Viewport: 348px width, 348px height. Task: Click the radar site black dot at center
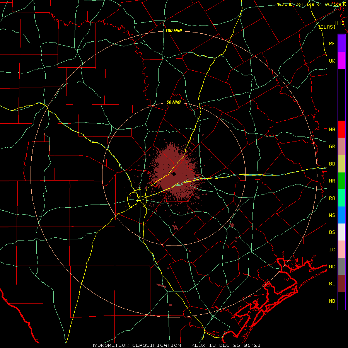tap(174, 174)
